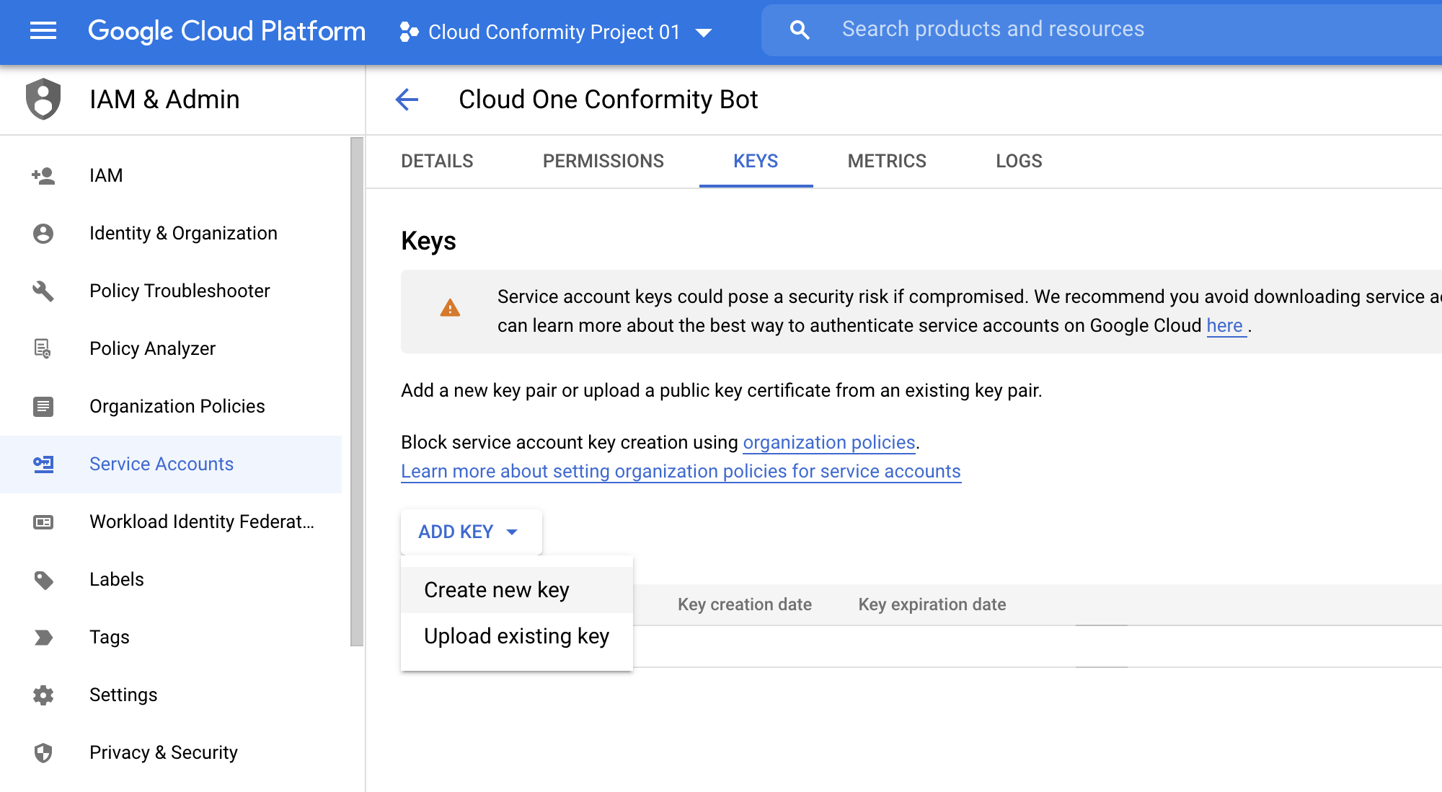The image size is (1442, 792).
Task: Click the Privacy & Security shield icon
Action: pos(43,752)
